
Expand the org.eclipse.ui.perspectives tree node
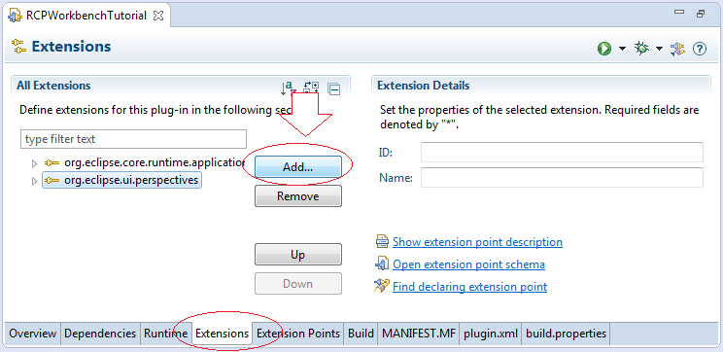34,181
